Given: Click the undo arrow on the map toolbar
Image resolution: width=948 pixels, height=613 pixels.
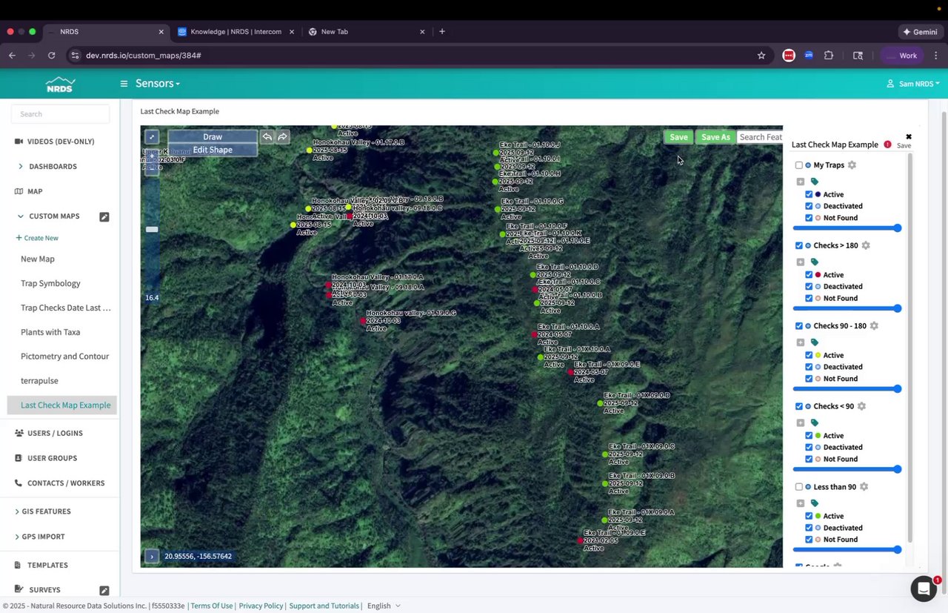Looking at the screenshot, I should 267,137.
